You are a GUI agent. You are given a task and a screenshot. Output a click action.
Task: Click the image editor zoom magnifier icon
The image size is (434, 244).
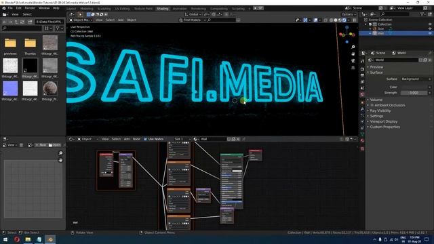(60, 153)
